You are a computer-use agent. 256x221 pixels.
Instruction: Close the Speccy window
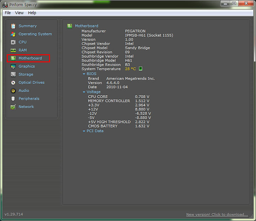(x=246, y=4)
